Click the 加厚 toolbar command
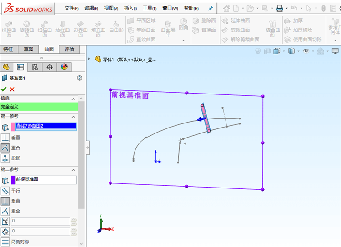The height and width of the screenshot is (247, 341). coord(293,20)
